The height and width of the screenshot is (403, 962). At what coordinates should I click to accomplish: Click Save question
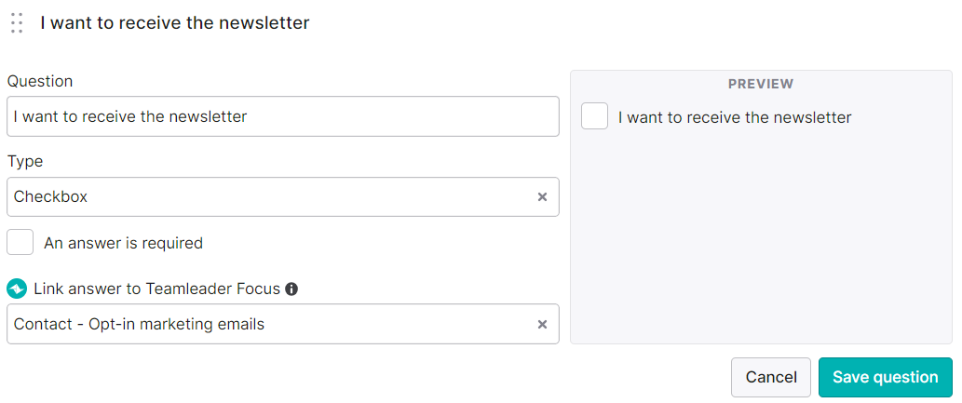[x=886, y=377]
